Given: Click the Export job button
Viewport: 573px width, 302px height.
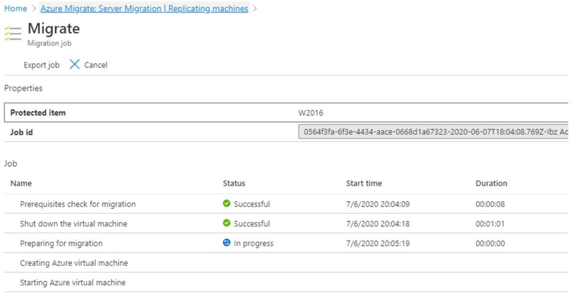Looking at the screenshot, I should (41, 65).
